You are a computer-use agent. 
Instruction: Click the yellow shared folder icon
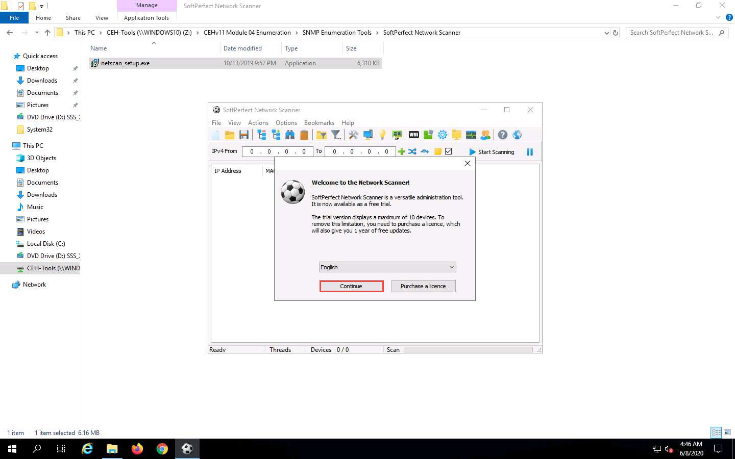point(457,135)
